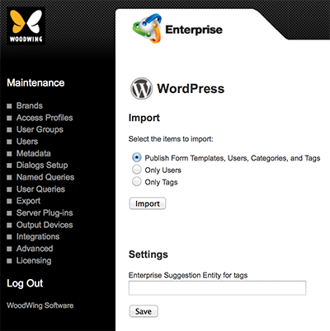Click the Enterprise logo icon

147,28
